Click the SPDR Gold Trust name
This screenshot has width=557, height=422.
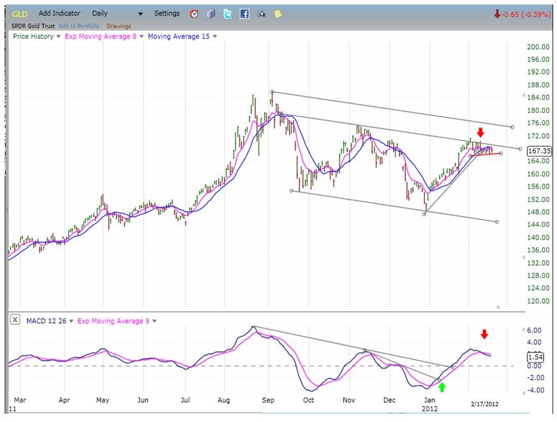click(33, 26)
